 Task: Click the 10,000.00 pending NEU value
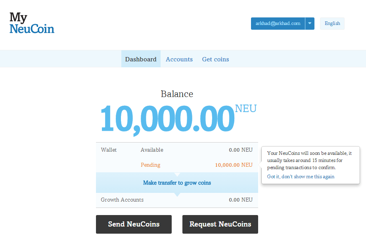tap(234, 165)
